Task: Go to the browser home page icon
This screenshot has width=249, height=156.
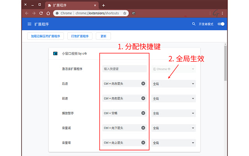Action: click(48, 13)
